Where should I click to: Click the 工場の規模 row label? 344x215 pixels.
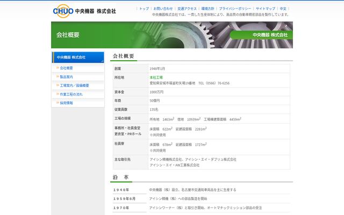[123, 118]
